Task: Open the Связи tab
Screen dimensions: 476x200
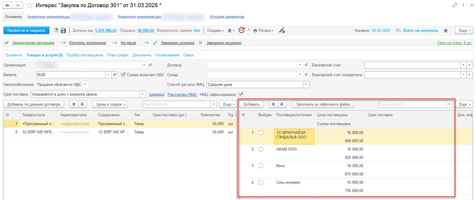Action: coord(188,55)
